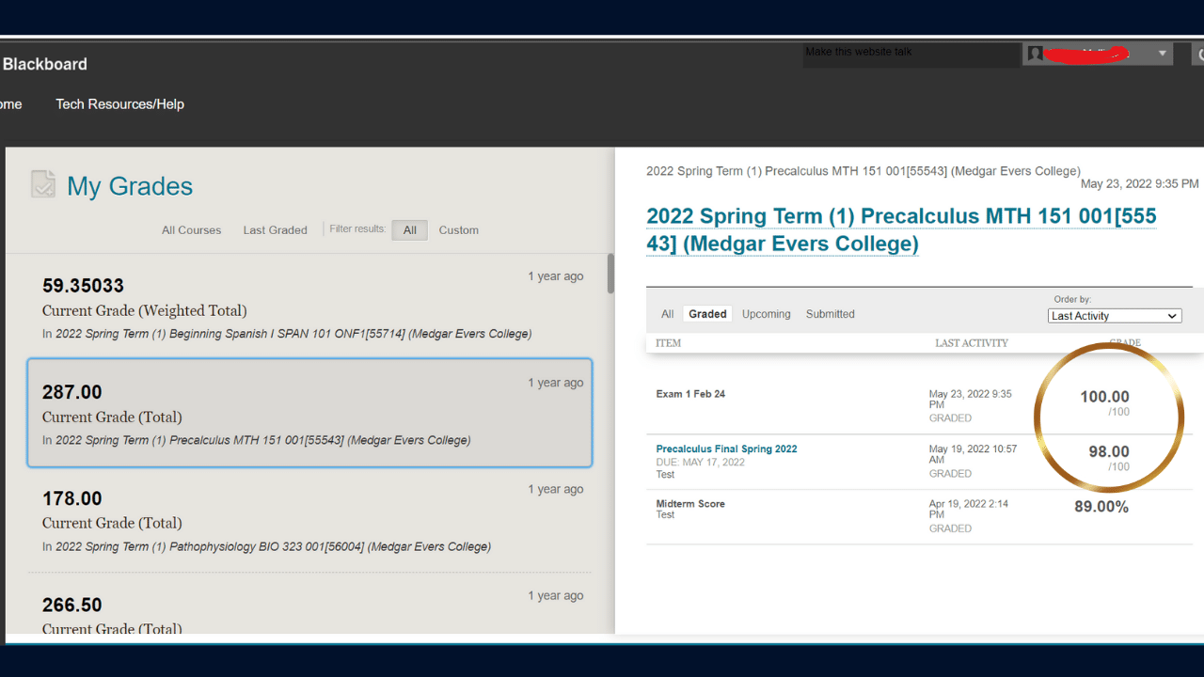The height and width of the screenshot is (677, 1204).
Task: Select the Beginning Spanish I grade entry
Action: 309,307
